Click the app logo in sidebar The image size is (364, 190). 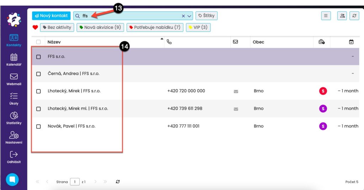[14, 20]
